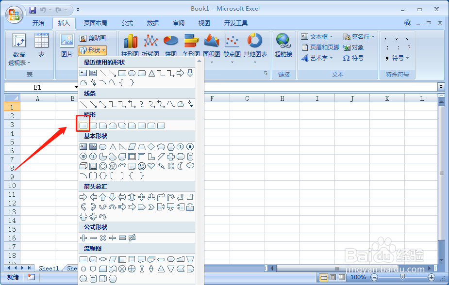Select the smiley face basic shape
This screenshot has height=285, width=449.
click(141, 166)
